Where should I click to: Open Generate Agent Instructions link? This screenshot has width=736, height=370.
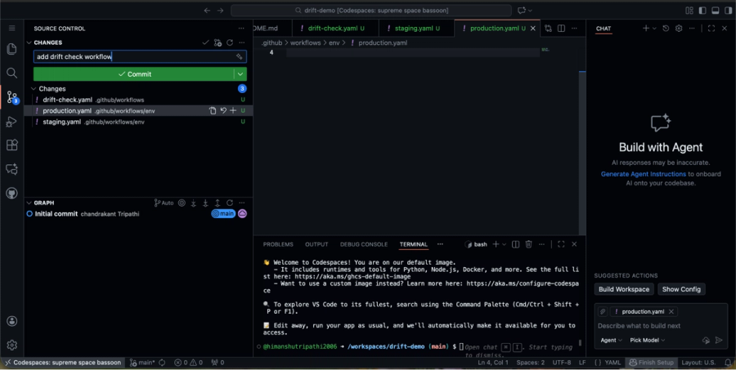[643, 174]
